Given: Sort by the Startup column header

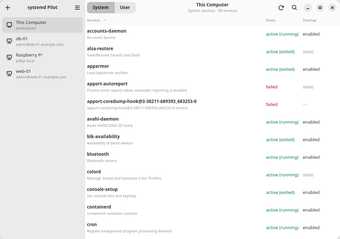Looking at the screenshot, I should pyautogui.click(x=309, y=20).
